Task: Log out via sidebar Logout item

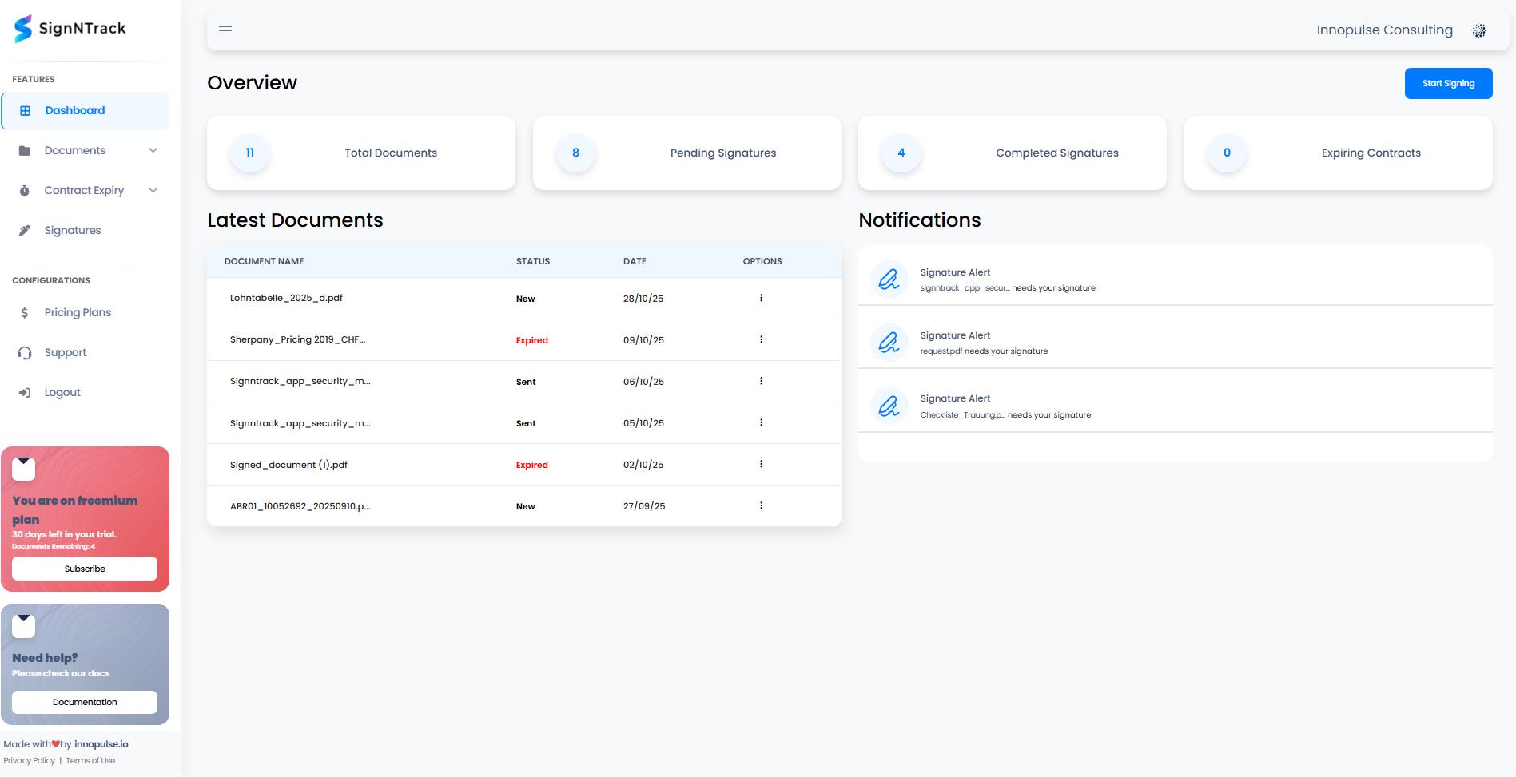Action: pos(62,392)
